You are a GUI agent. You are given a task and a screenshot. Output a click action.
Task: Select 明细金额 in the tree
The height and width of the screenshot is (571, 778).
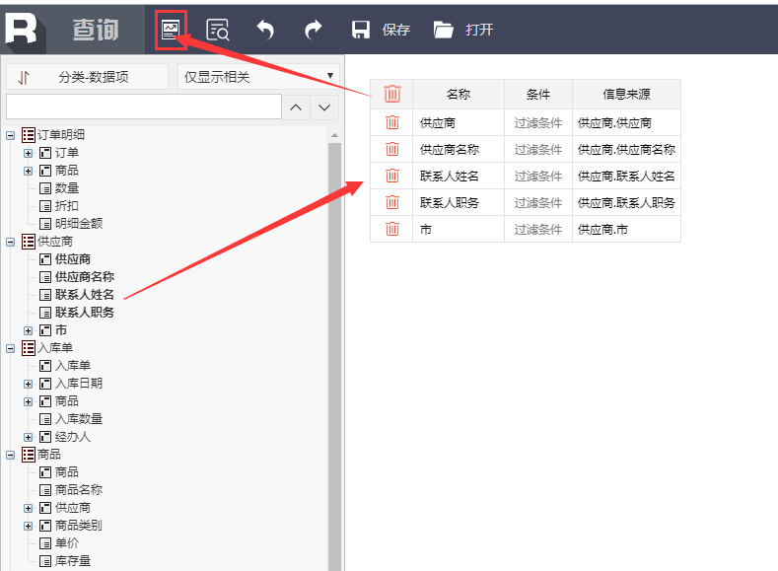[79, 223]
